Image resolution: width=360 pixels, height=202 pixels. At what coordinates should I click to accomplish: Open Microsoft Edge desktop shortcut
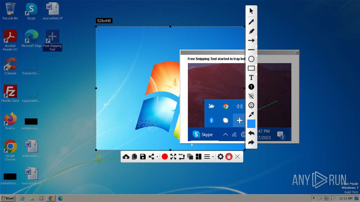coord(31,39)
